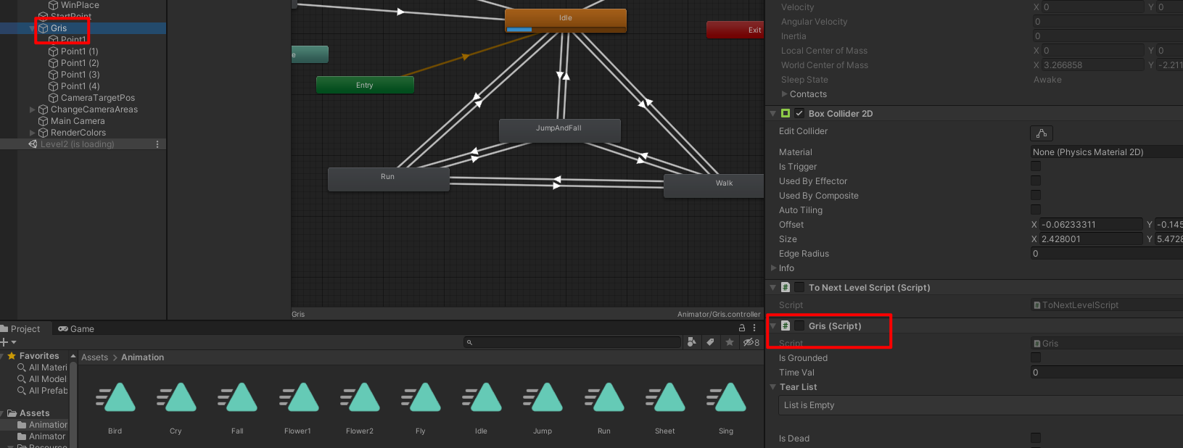
Task: Click search by type icon in Project
Action: pos(691,342)
